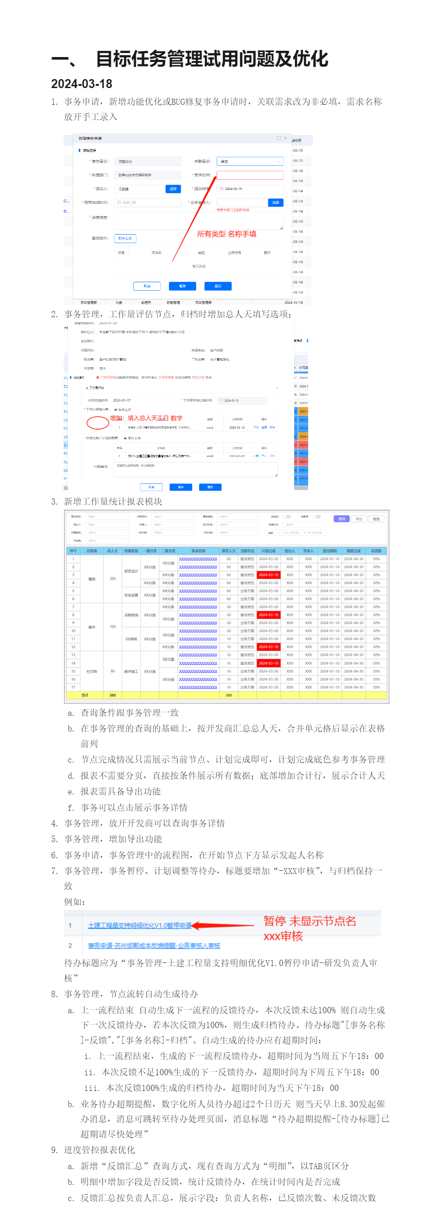
Task: Click calendar icon in 提出时间 field
Action: pos(222,189)
